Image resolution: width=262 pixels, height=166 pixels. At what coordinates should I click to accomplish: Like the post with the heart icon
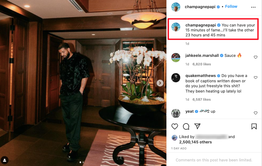tap(175, 126)
